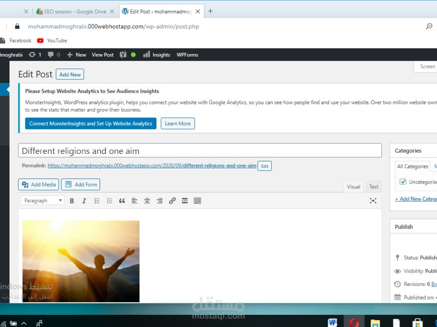Open browser zoom magnifier icon
437x327 pixels.
(x=429, y=27)
